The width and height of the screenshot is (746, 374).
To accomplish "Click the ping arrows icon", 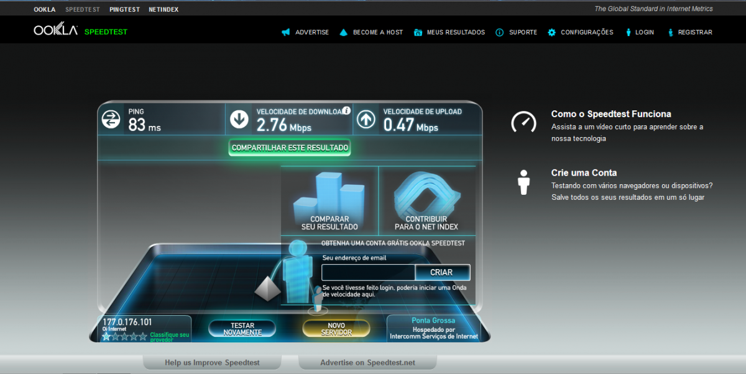I will [x=111, y=119].
